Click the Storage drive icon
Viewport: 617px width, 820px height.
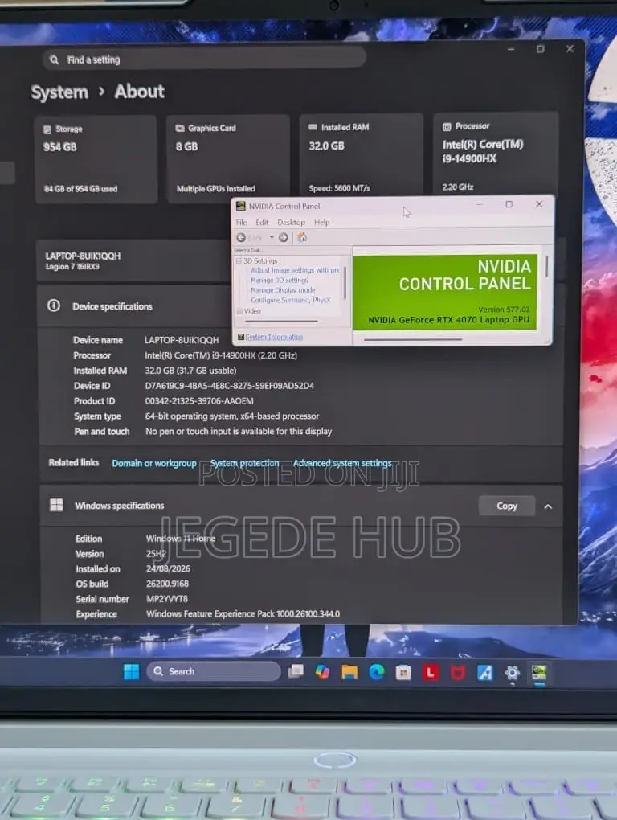point(47,129)
